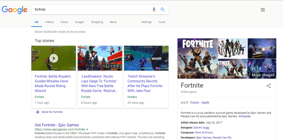
Task: Click Initial release date July 25, 2017
Action: (x=201, y=123)
